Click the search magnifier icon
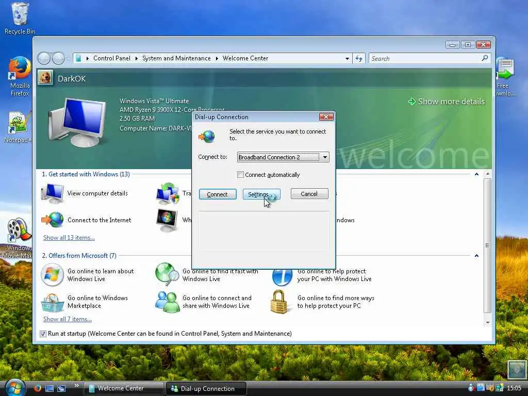 485,58
